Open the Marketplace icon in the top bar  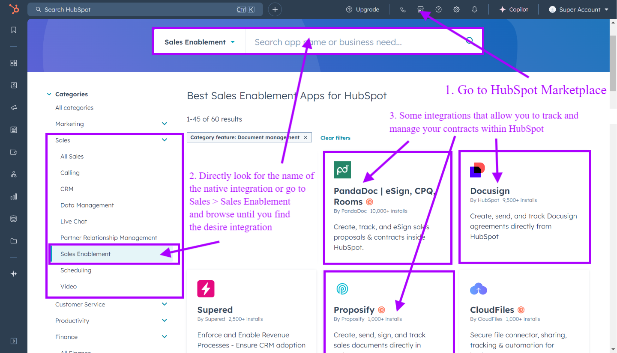tap(420, 9)
